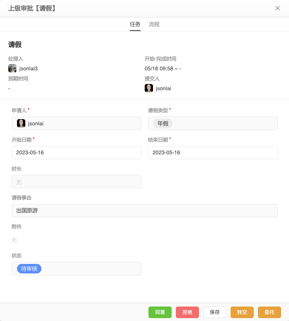Click the dialog title 上级审批【请假】

32,8
